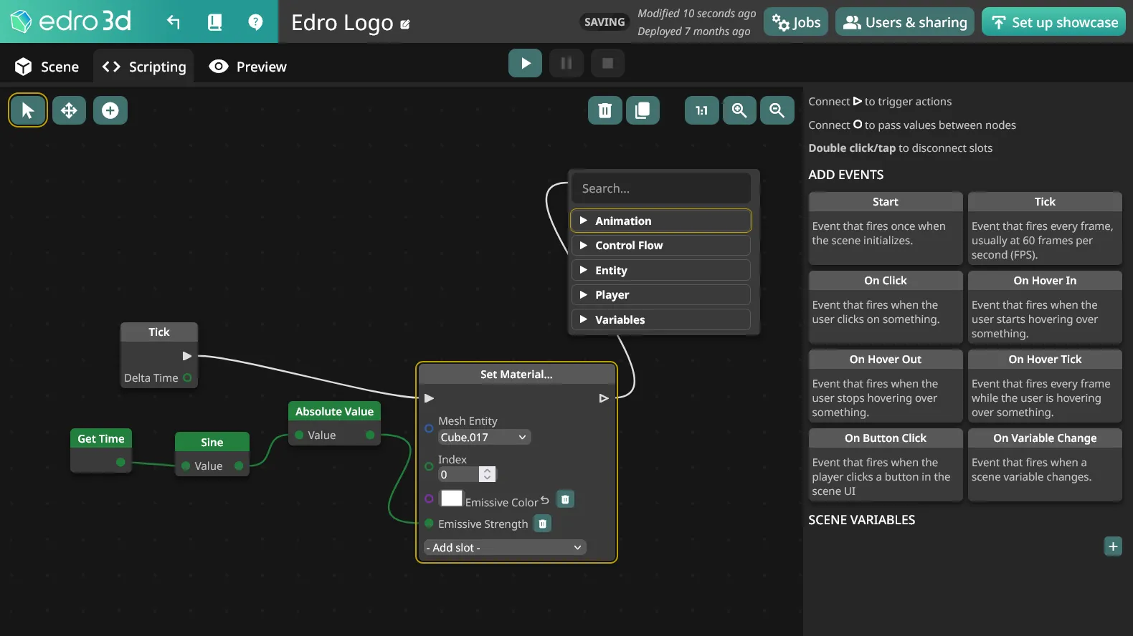Add the Start event

click(886, 228)
